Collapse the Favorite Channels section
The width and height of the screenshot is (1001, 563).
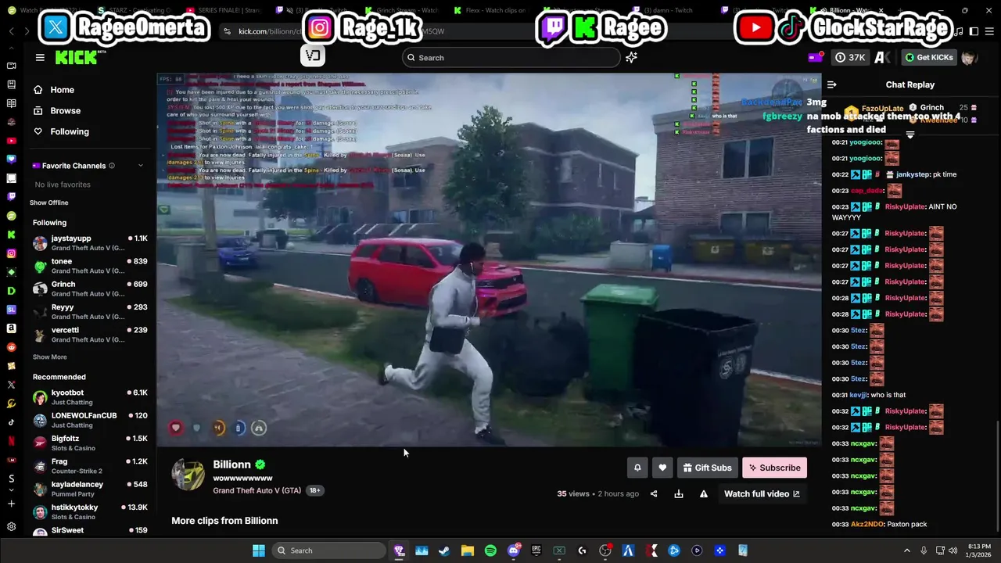141,166
